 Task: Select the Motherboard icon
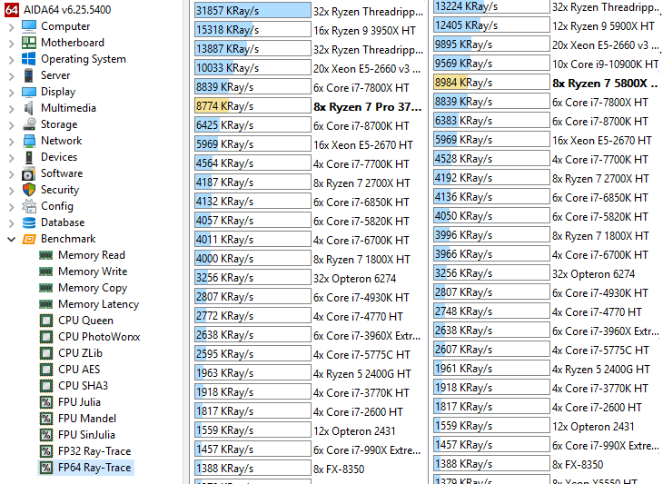pyautogui.click(x=29, y=43)
